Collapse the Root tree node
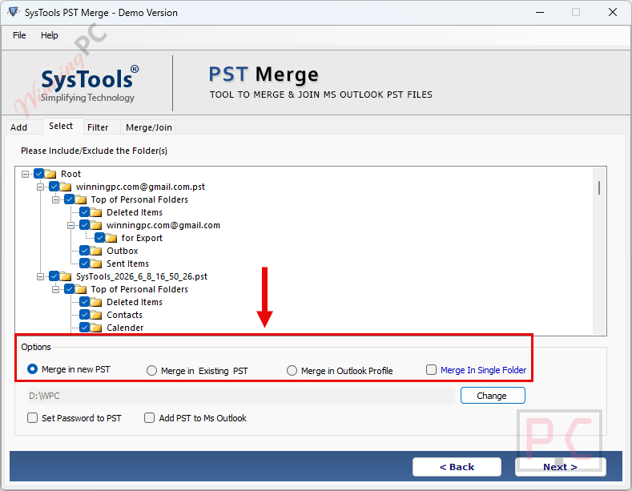This screenshot has width=632, height=491. (26, 174)
